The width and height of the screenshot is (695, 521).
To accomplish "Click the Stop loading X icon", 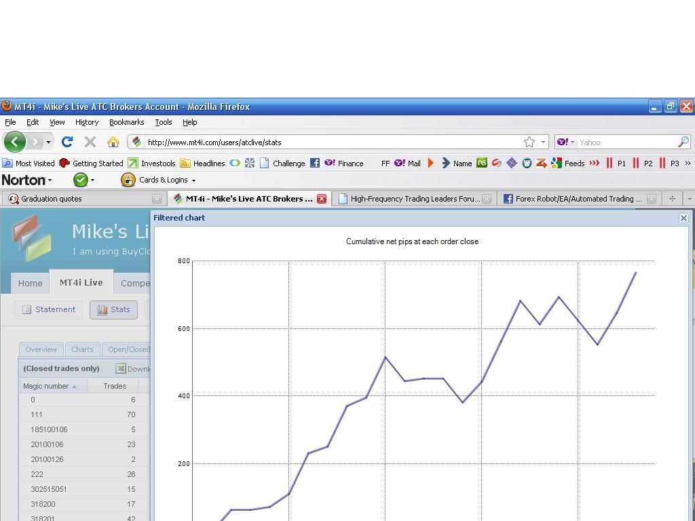I will (90, 142).
